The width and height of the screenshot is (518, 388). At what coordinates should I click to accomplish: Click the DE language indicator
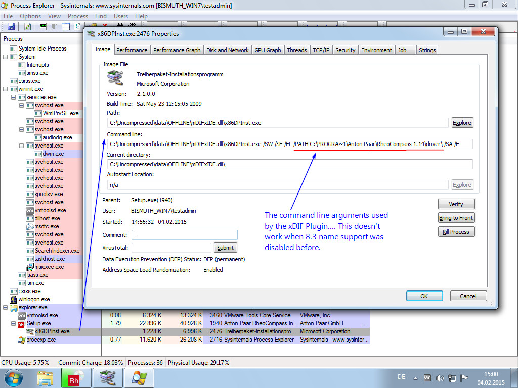401,377
